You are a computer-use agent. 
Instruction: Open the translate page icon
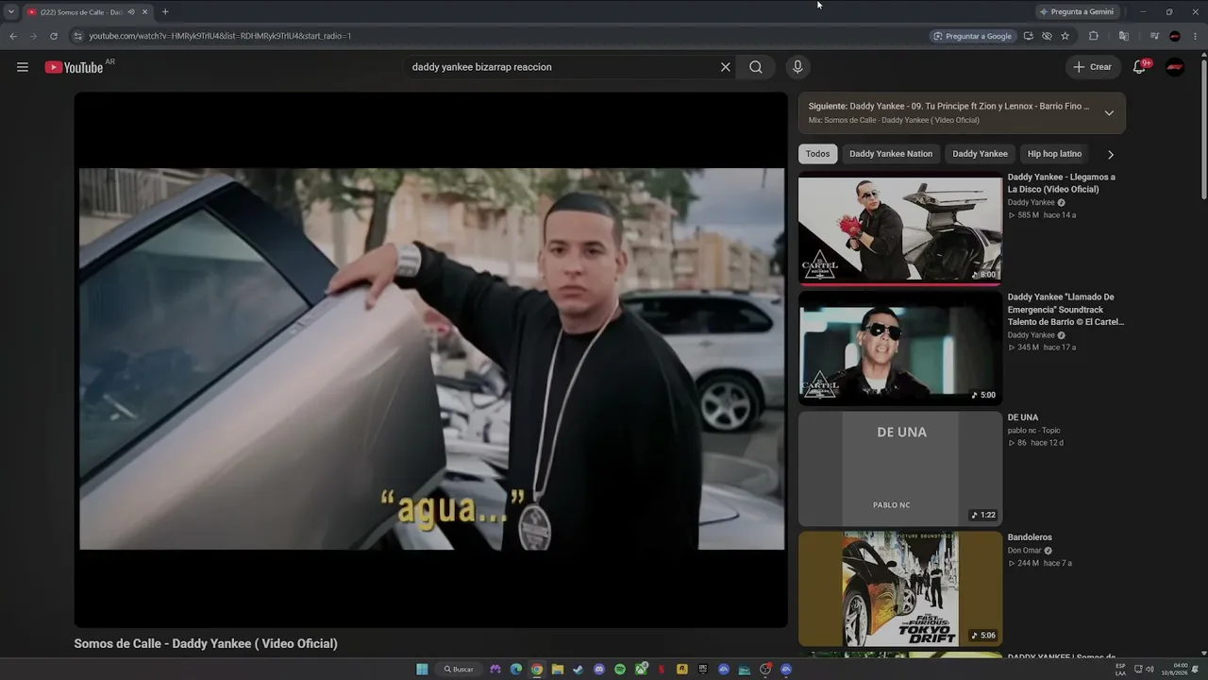click(x=1124, y=36)
